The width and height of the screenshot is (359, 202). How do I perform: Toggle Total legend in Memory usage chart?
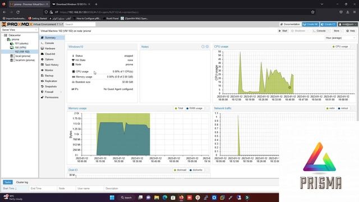(x=179, y=108)
